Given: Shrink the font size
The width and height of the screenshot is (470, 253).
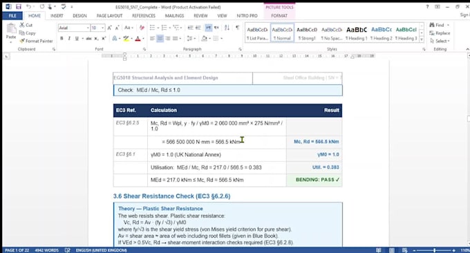Looking at the screenshot, I should 117,28.
